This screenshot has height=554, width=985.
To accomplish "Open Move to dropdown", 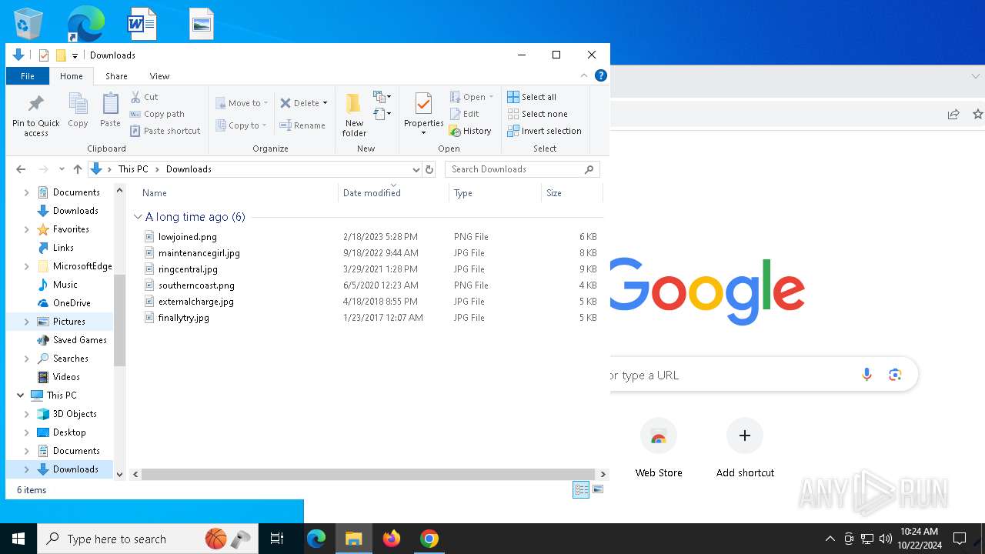I will (x=241, y=103).
